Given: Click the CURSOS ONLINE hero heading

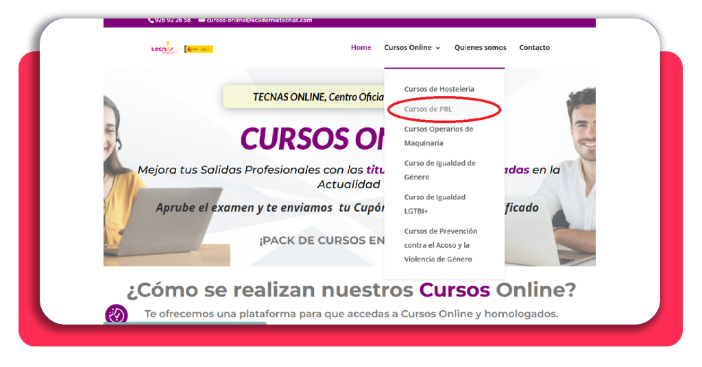Looking at the screenshot, I should click(x=313, y=138).
